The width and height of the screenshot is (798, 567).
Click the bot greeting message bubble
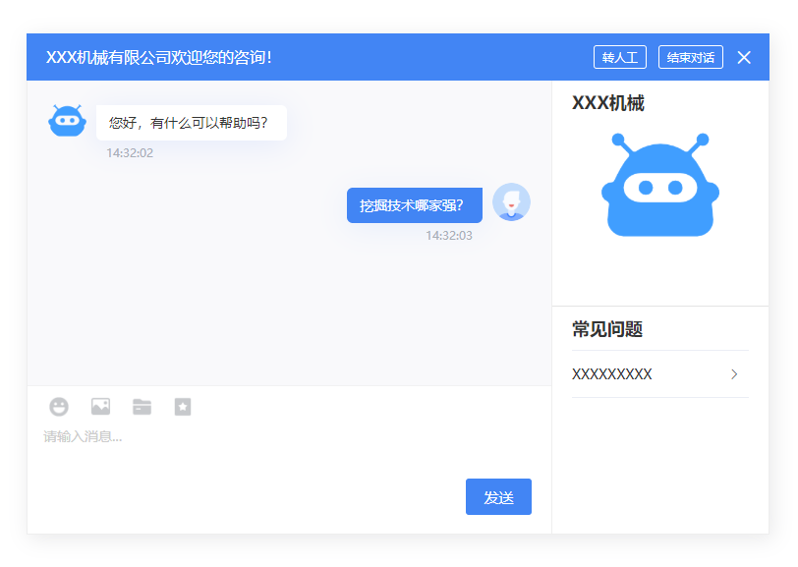(191, 123)
